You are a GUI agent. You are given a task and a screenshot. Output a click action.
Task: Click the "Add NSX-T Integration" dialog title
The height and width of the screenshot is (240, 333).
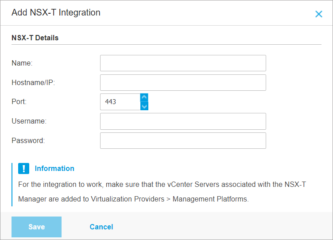click(56, 13)
